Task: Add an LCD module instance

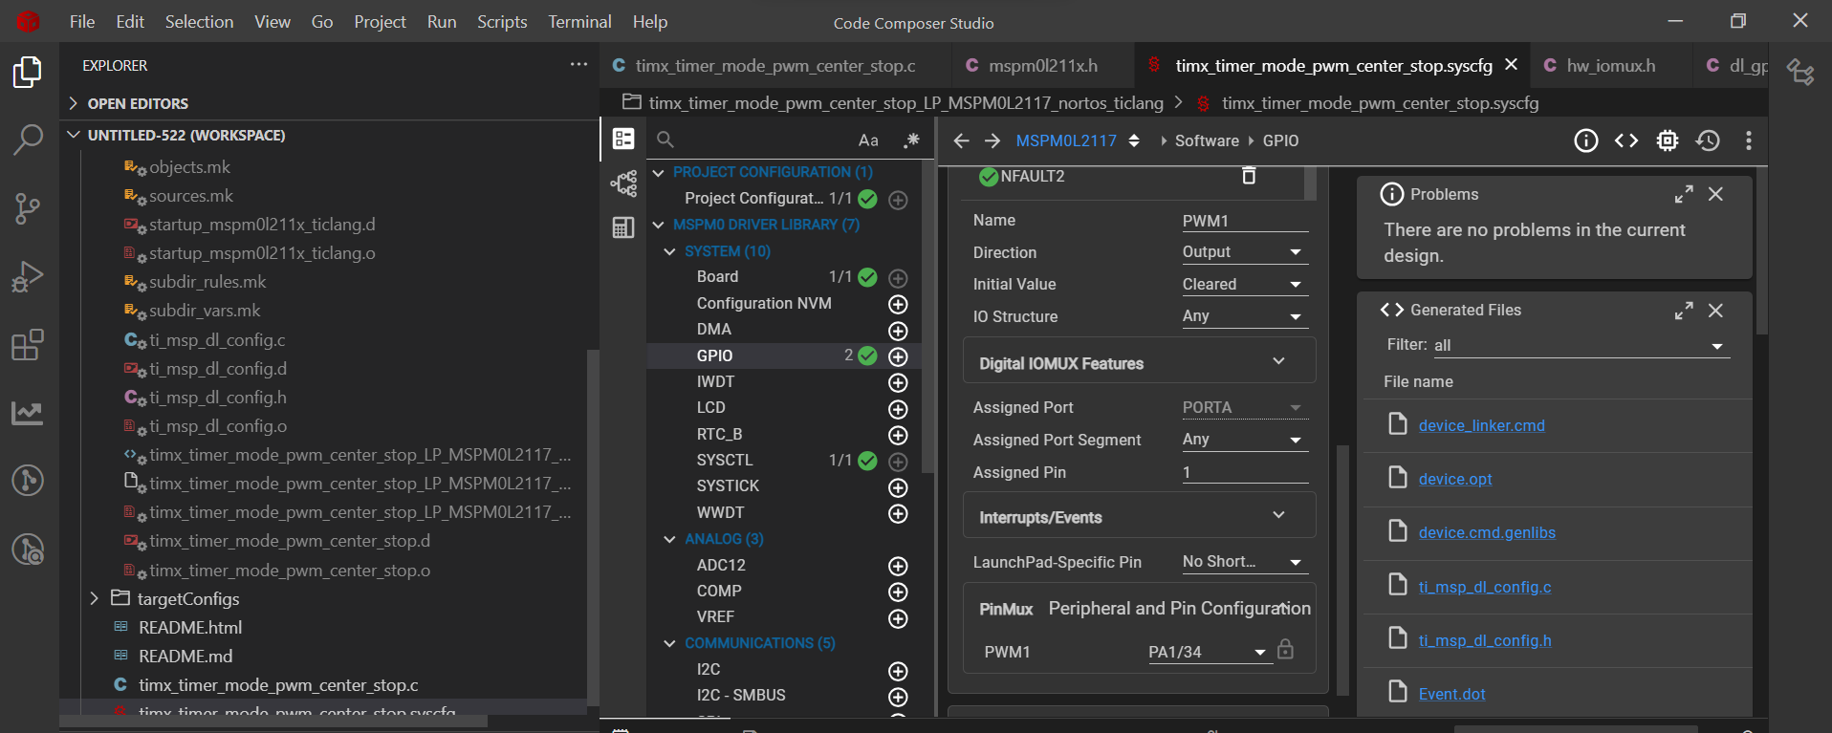Action: (898, 409)
